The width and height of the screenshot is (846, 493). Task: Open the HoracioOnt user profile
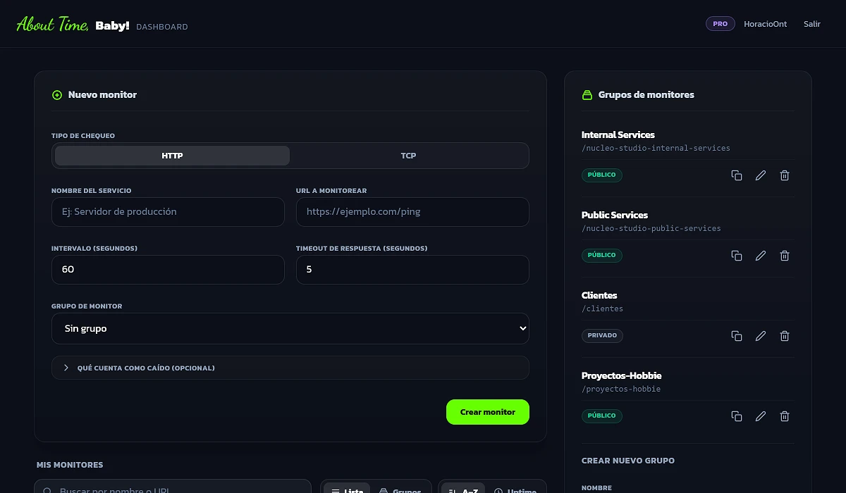click(766, 24)
